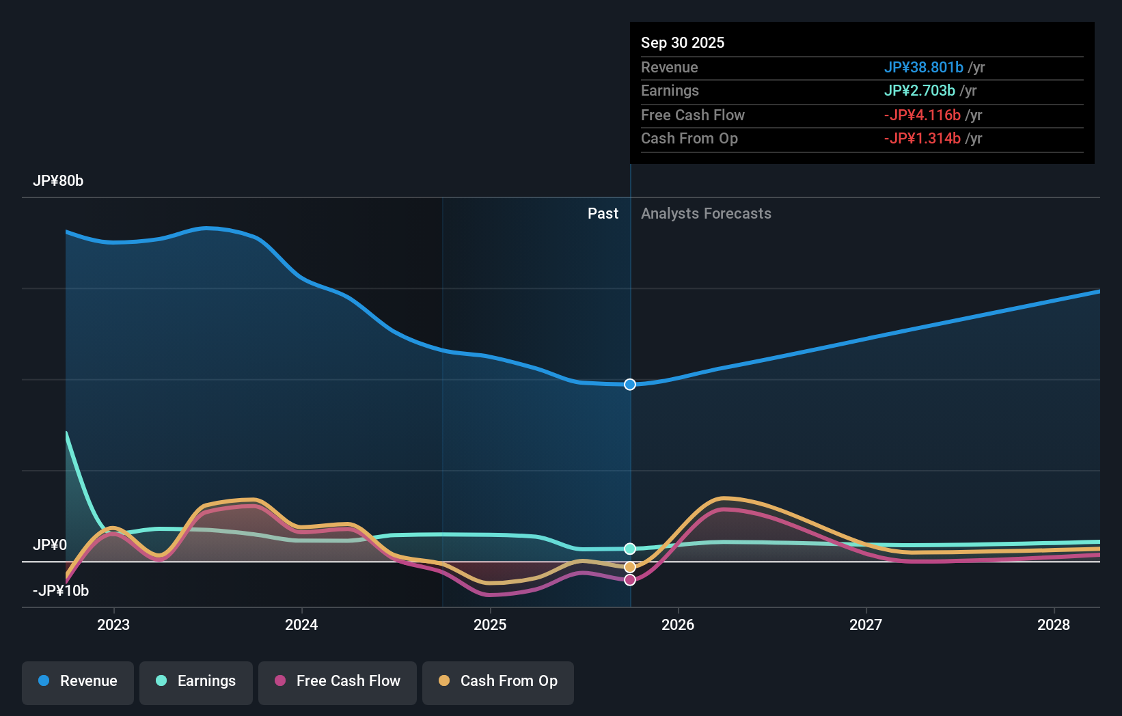This screenshot has width=1122, height=716.
Task: Select the orange Cash From Op marker
Action: click(629, 566)
